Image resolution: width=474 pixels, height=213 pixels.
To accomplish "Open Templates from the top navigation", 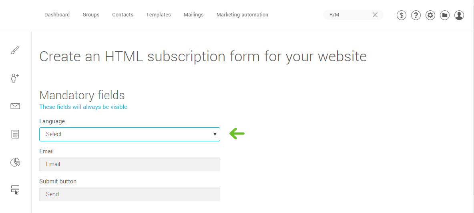I will 158,15.
